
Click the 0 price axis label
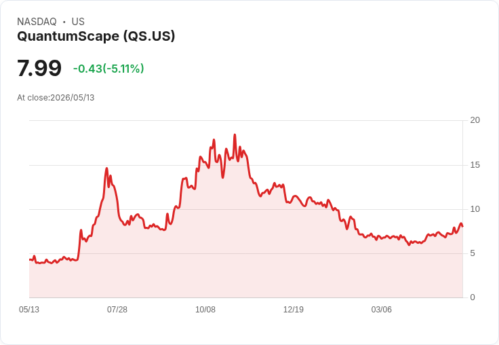point(473,297)
